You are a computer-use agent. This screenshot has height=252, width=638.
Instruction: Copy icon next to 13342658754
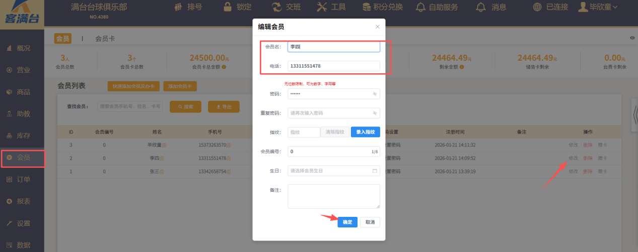(x=228, y=172)
